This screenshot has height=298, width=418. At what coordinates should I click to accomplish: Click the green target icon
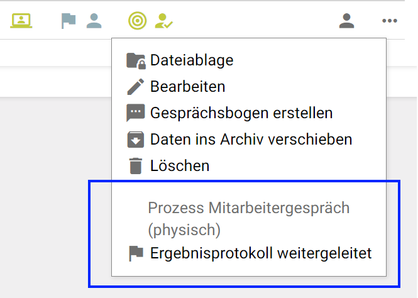click(x=137, y=21)
